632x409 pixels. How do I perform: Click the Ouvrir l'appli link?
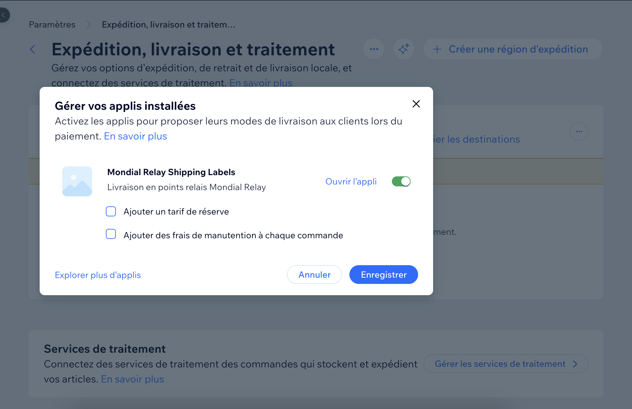351,181
